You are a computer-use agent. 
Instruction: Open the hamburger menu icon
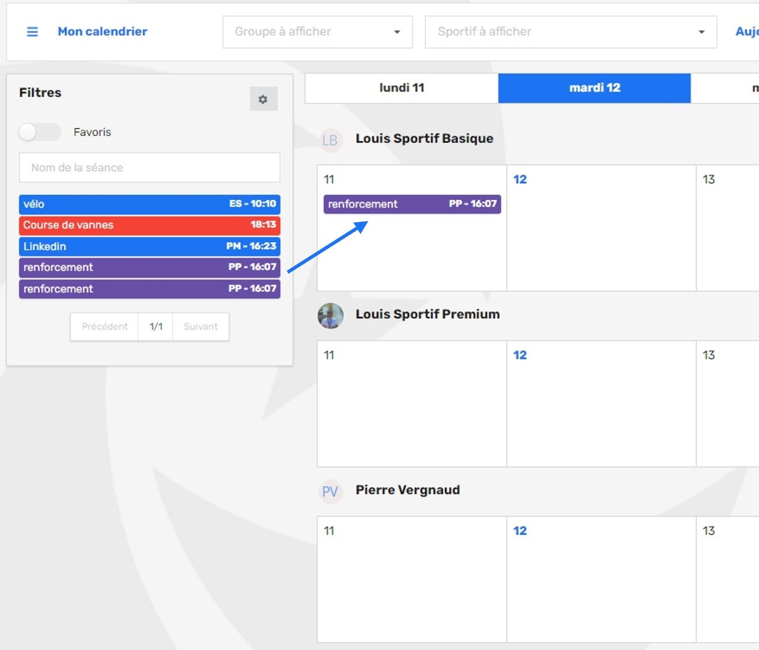pyautogui.click(x=32, y=32)
